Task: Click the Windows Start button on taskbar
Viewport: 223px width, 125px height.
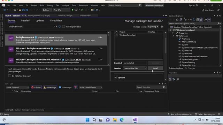Action: (87, 120)
